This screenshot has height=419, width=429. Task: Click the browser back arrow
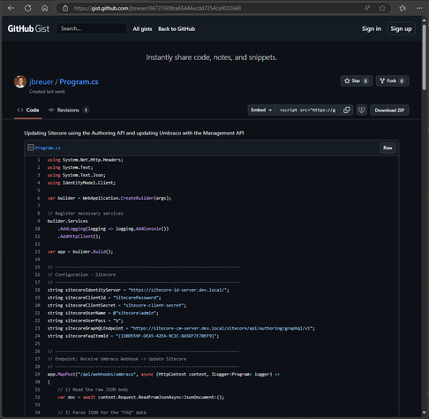click(11, 8)
